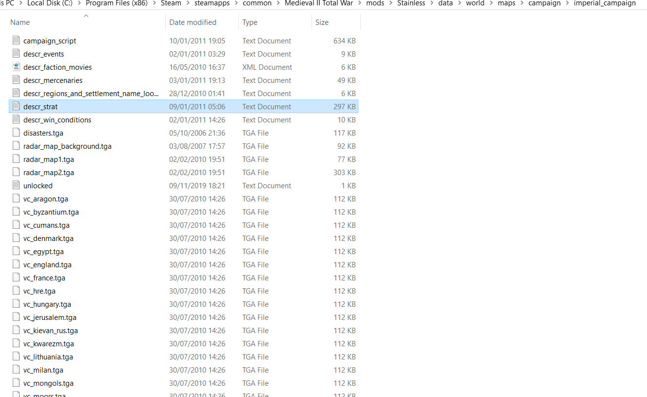Viewport: 647px width, 397px height.
Task: Select the descr_mercenaries file icon
Action: pyautogui.click(x=16, y=80)
